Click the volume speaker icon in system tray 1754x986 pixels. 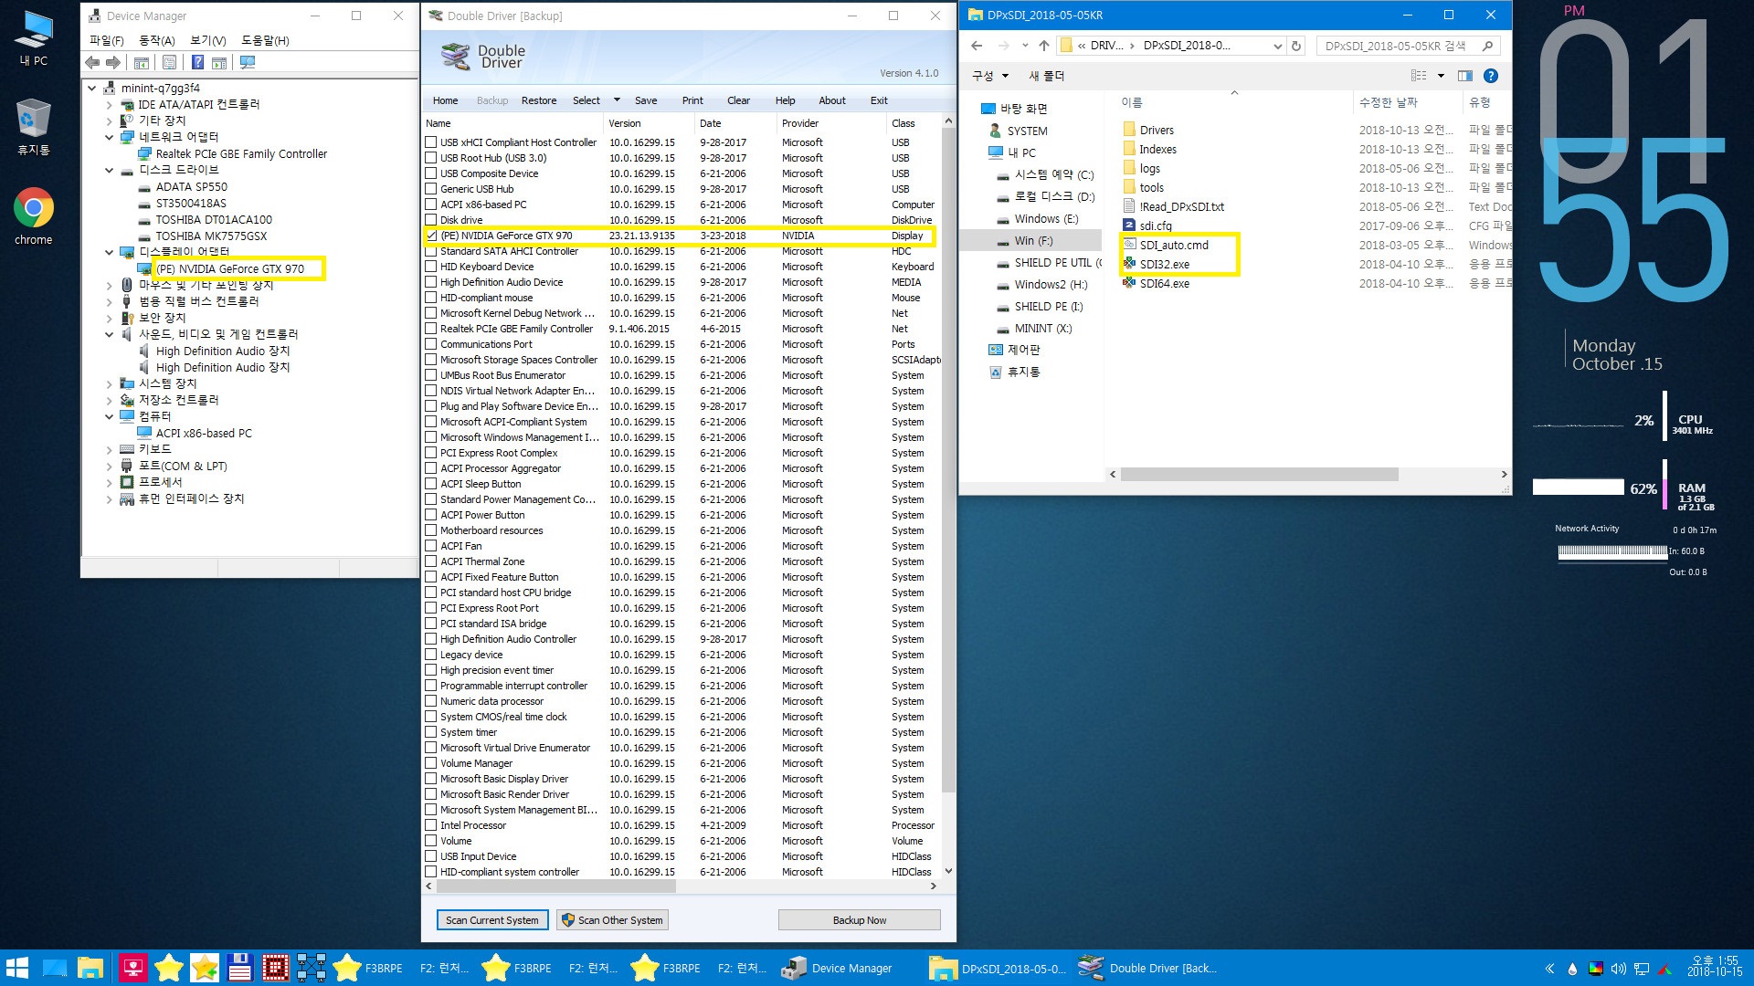point(1618,969)
